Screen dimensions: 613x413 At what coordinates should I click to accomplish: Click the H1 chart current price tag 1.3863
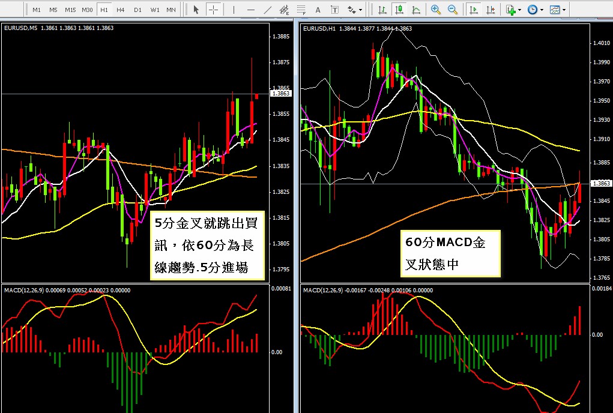click(x=602, y=183)
